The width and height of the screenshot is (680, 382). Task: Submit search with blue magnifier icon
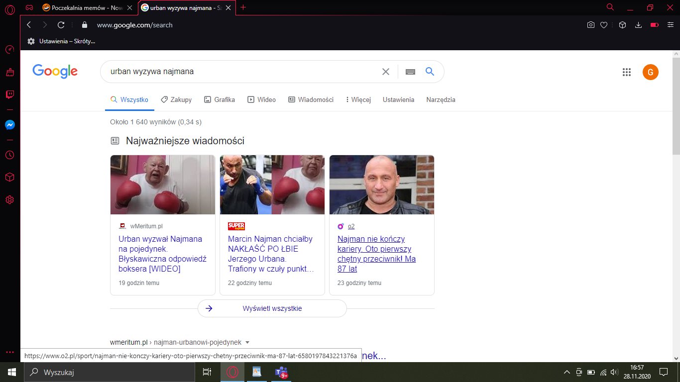(430, 72)
